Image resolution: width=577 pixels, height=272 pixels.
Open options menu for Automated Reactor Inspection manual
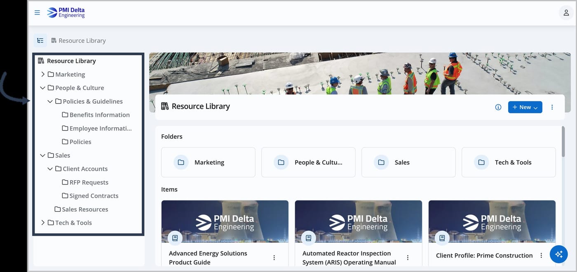pos(408,258)
